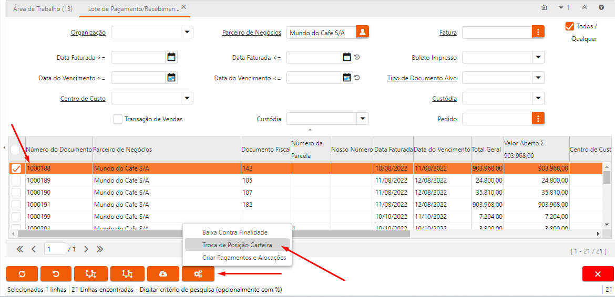Open the Boleto Impresso dropdown

tap(538, 57)
